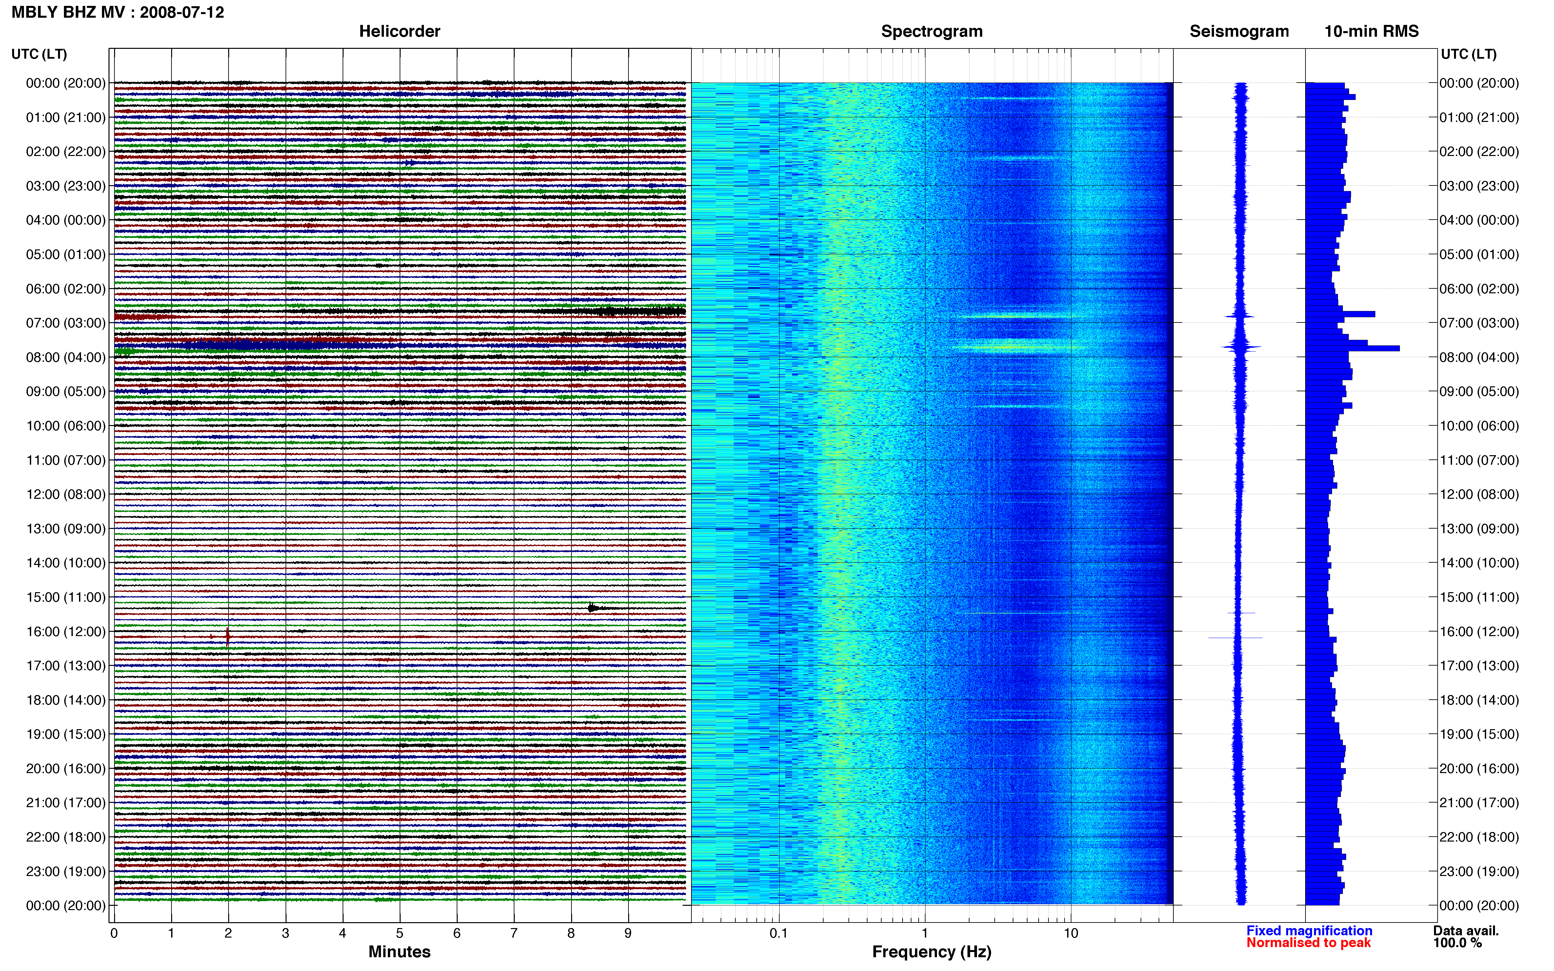Click left time label '21:00 (17:00)'
The height and width of the screenshot is (971, 1554).
(66, 803)
